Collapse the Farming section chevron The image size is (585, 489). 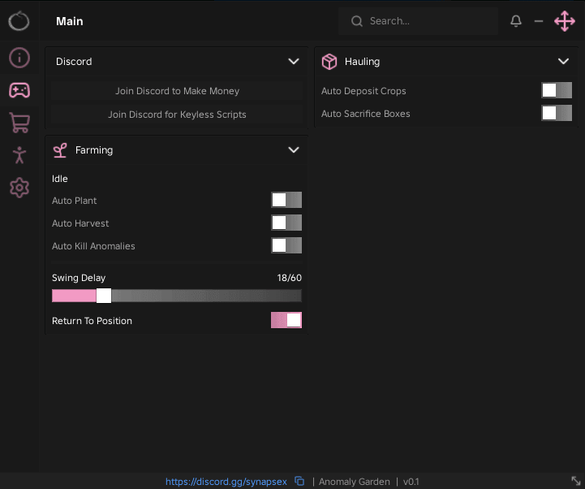point(294,149)
